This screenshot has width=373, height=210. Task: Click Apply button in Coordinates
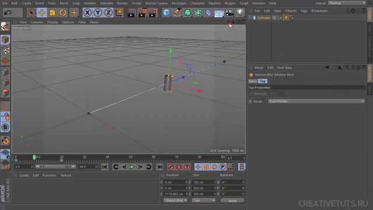(x=232, y=201)
